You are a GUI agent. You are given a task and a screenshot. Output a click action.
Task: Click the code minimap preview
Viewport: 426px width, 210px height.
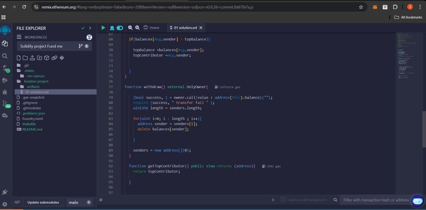(x=409, y=56)
